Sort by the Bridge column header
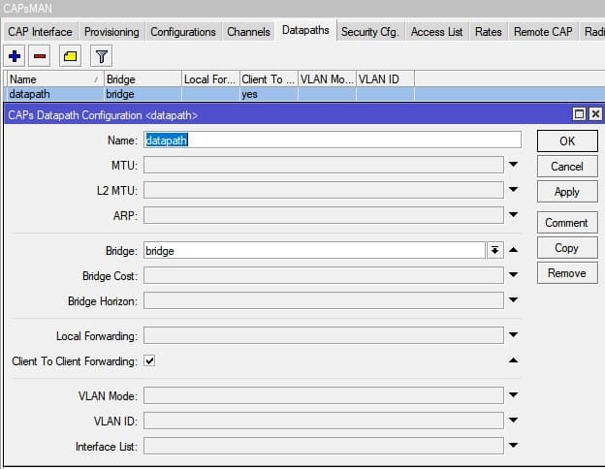 point(143,79)
